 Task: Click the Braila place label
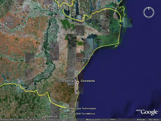click(57, 16)
